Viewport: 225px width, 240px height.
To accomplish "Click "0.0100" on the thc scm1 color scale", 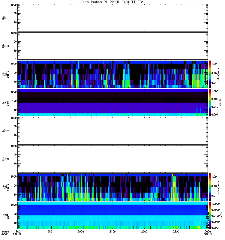I will 215,216.
